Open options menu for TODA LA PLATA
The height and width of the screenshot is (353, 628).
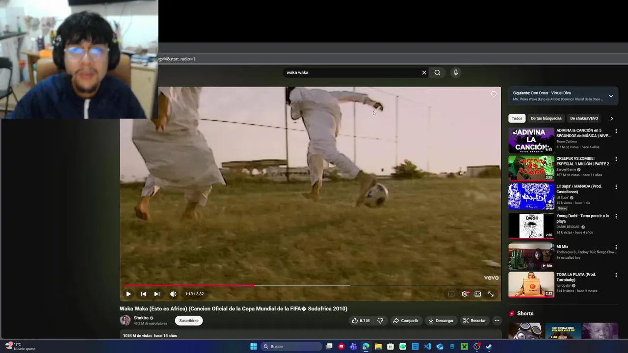[x=616, y=275]
